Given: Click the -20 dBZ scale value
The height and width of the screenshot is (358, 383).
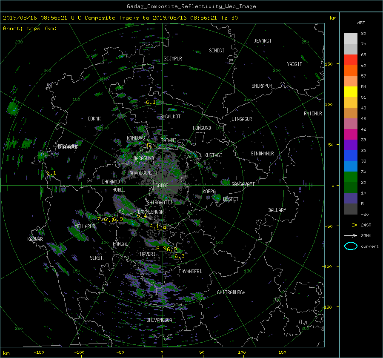Looking at the screenshot, I should (365, 214).
